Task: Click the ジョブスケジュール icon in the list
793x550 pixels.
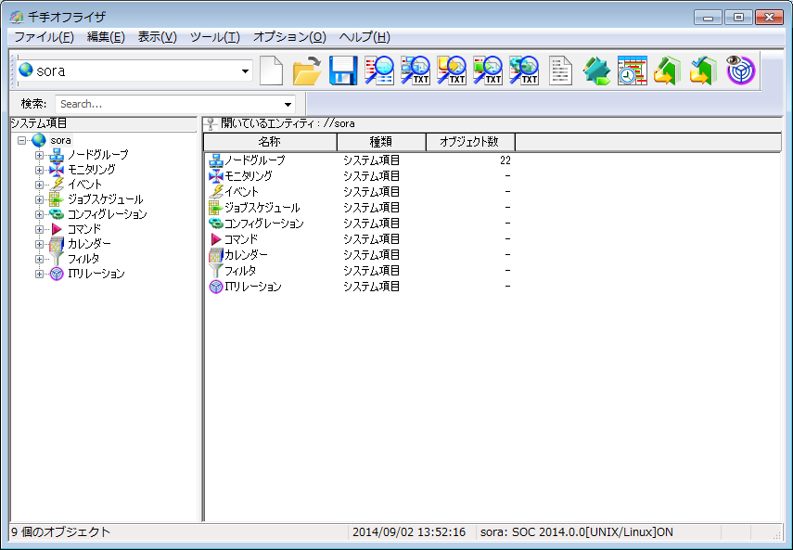Action: pyautogui.click(x=216, y=208)
